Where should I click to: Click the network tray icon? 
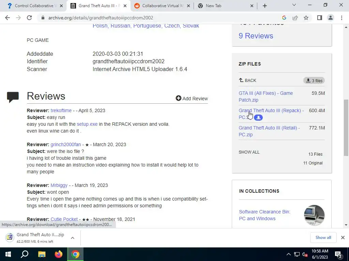coord(297,254)
